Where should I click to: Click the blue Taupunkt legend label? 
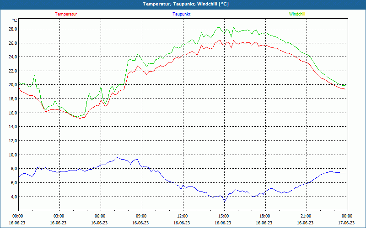[181, 14]
